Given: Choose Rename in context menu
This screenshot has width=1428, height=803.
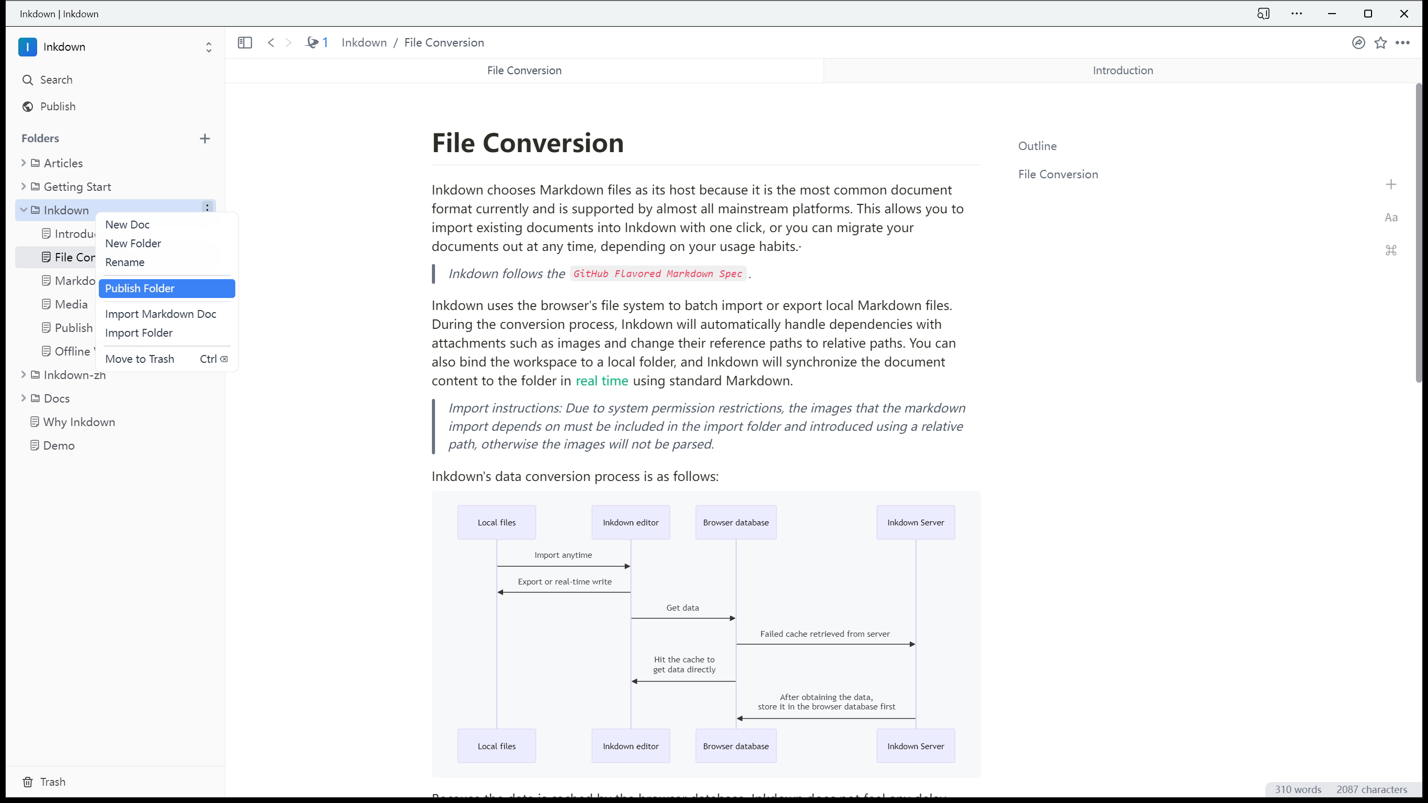Looking at the screenshot, I should click(x=167, y=262).
